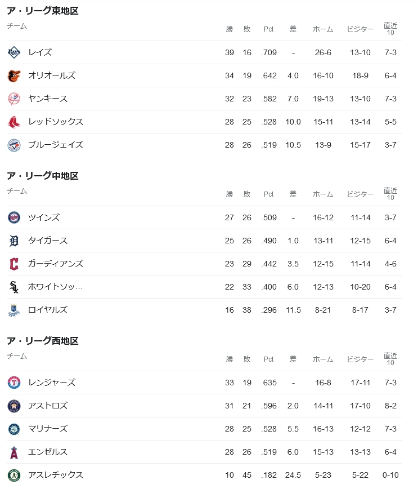Click the Blue Jays logo

point(14,145)
